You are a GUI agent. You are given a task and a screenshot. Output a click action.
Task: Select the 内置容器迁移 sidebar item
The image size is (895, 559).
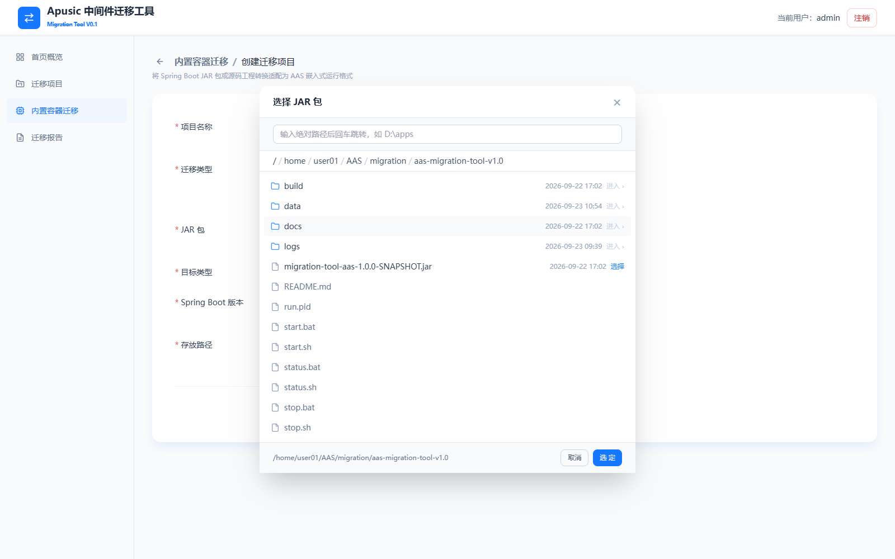(67, 111)
